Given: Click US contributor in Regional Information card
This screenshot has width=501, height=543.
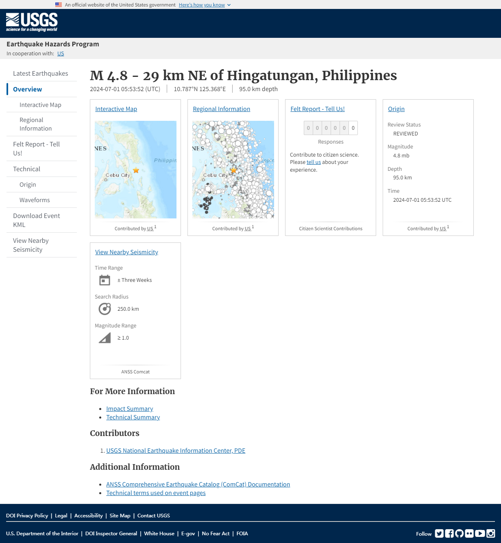Looking at the screenshot, I should point(248,229).
